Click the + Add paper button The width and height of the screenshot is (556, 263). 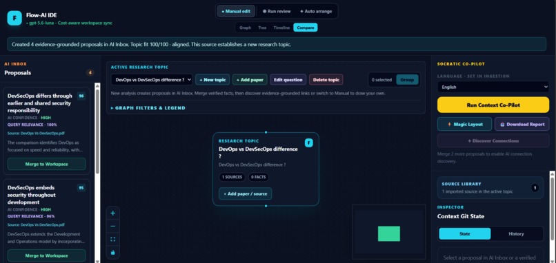(250, 80)
